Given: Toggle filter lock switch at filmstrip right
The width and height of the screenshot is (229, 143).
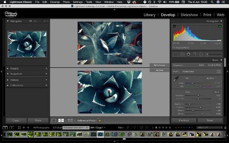Looking at the screenshot, I should pyautogui.click(x=225, y=127).
